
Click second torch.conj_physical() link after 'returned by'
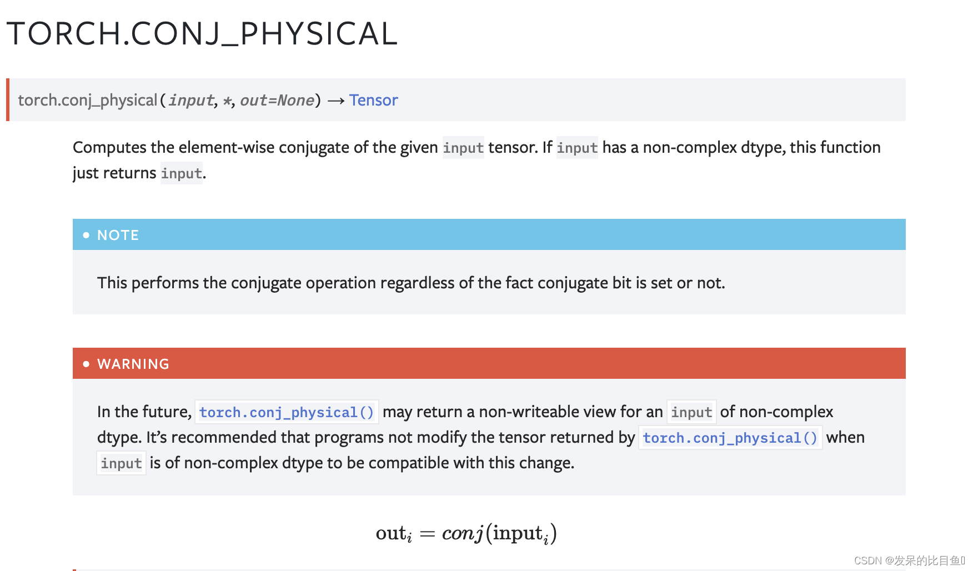point(730,438)
